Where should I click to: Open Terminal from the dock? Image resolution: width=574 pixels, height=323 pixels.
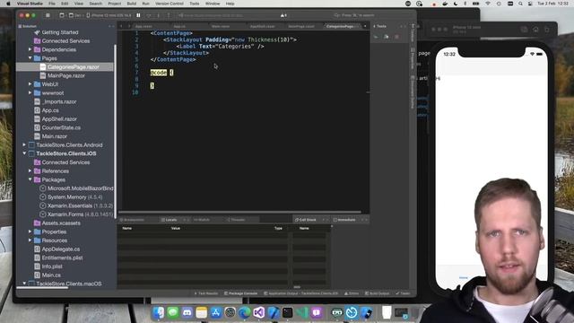pyautogui.click(x=288, y=313)
